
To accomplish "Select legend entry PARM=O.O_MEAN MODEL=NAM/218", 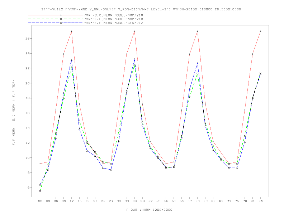I will coord(113,15).
